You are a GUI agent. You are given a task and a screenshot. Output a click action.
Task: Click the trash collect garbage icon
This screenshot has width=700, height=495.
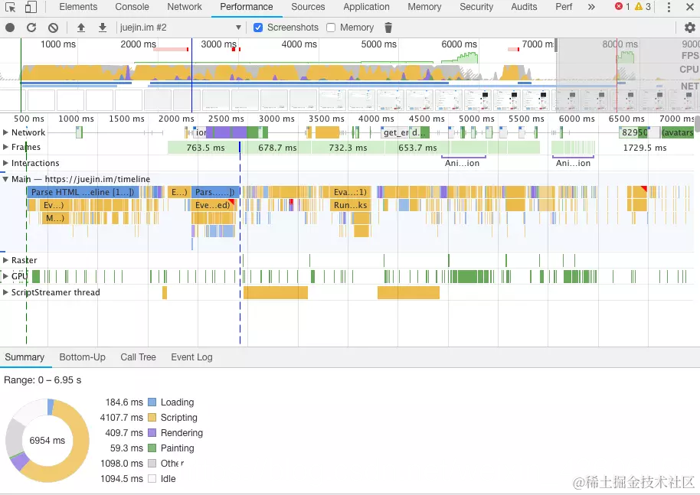click(388, 28)
